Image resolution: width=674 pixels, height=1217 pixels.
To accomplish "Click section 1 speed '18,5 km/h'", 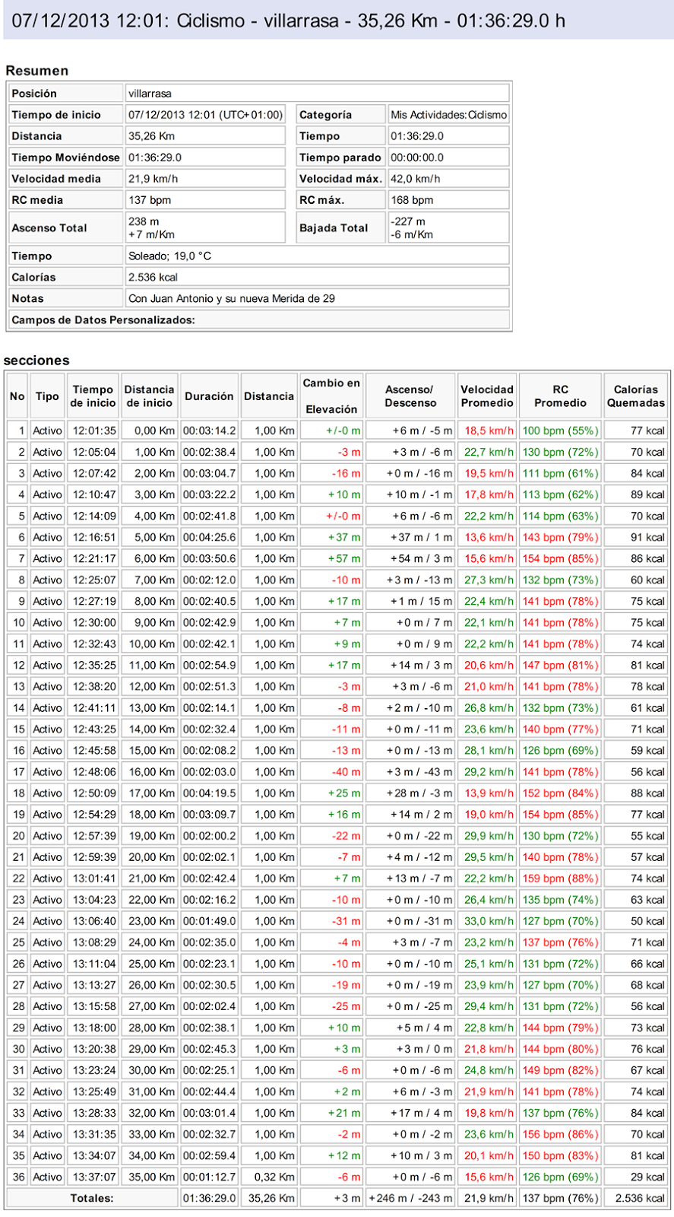I will [489, 431].
